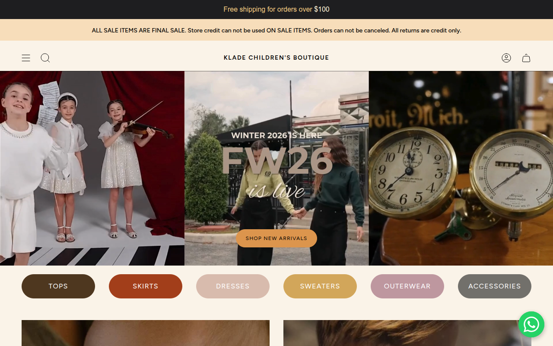View the Outerwear category
This screenshot has height=346, width=553.
click(x=407, y=286)
